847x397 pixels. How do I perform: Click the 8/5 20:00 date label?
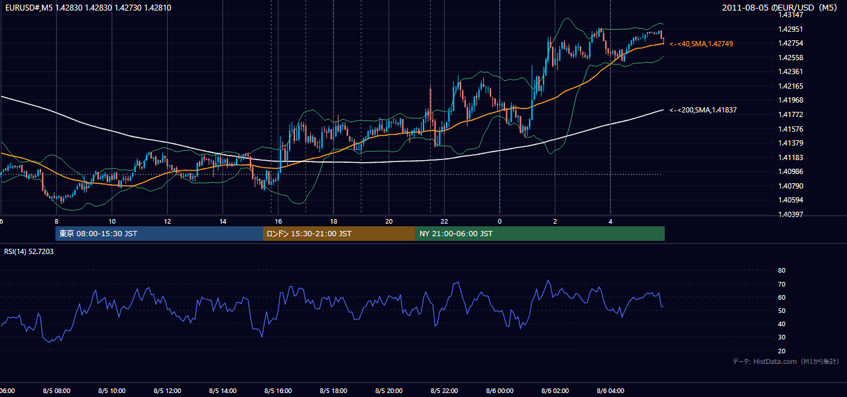pos(389,391)
